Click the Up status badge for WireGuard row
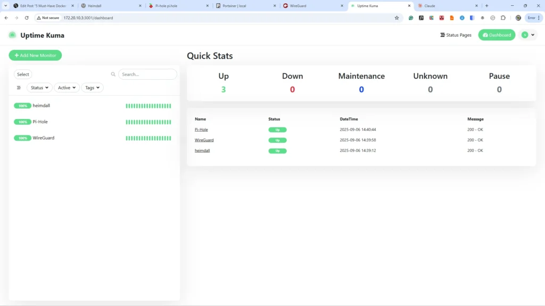Image resolution: width=545 pixels, height=306 pixels. coord(277,140)
